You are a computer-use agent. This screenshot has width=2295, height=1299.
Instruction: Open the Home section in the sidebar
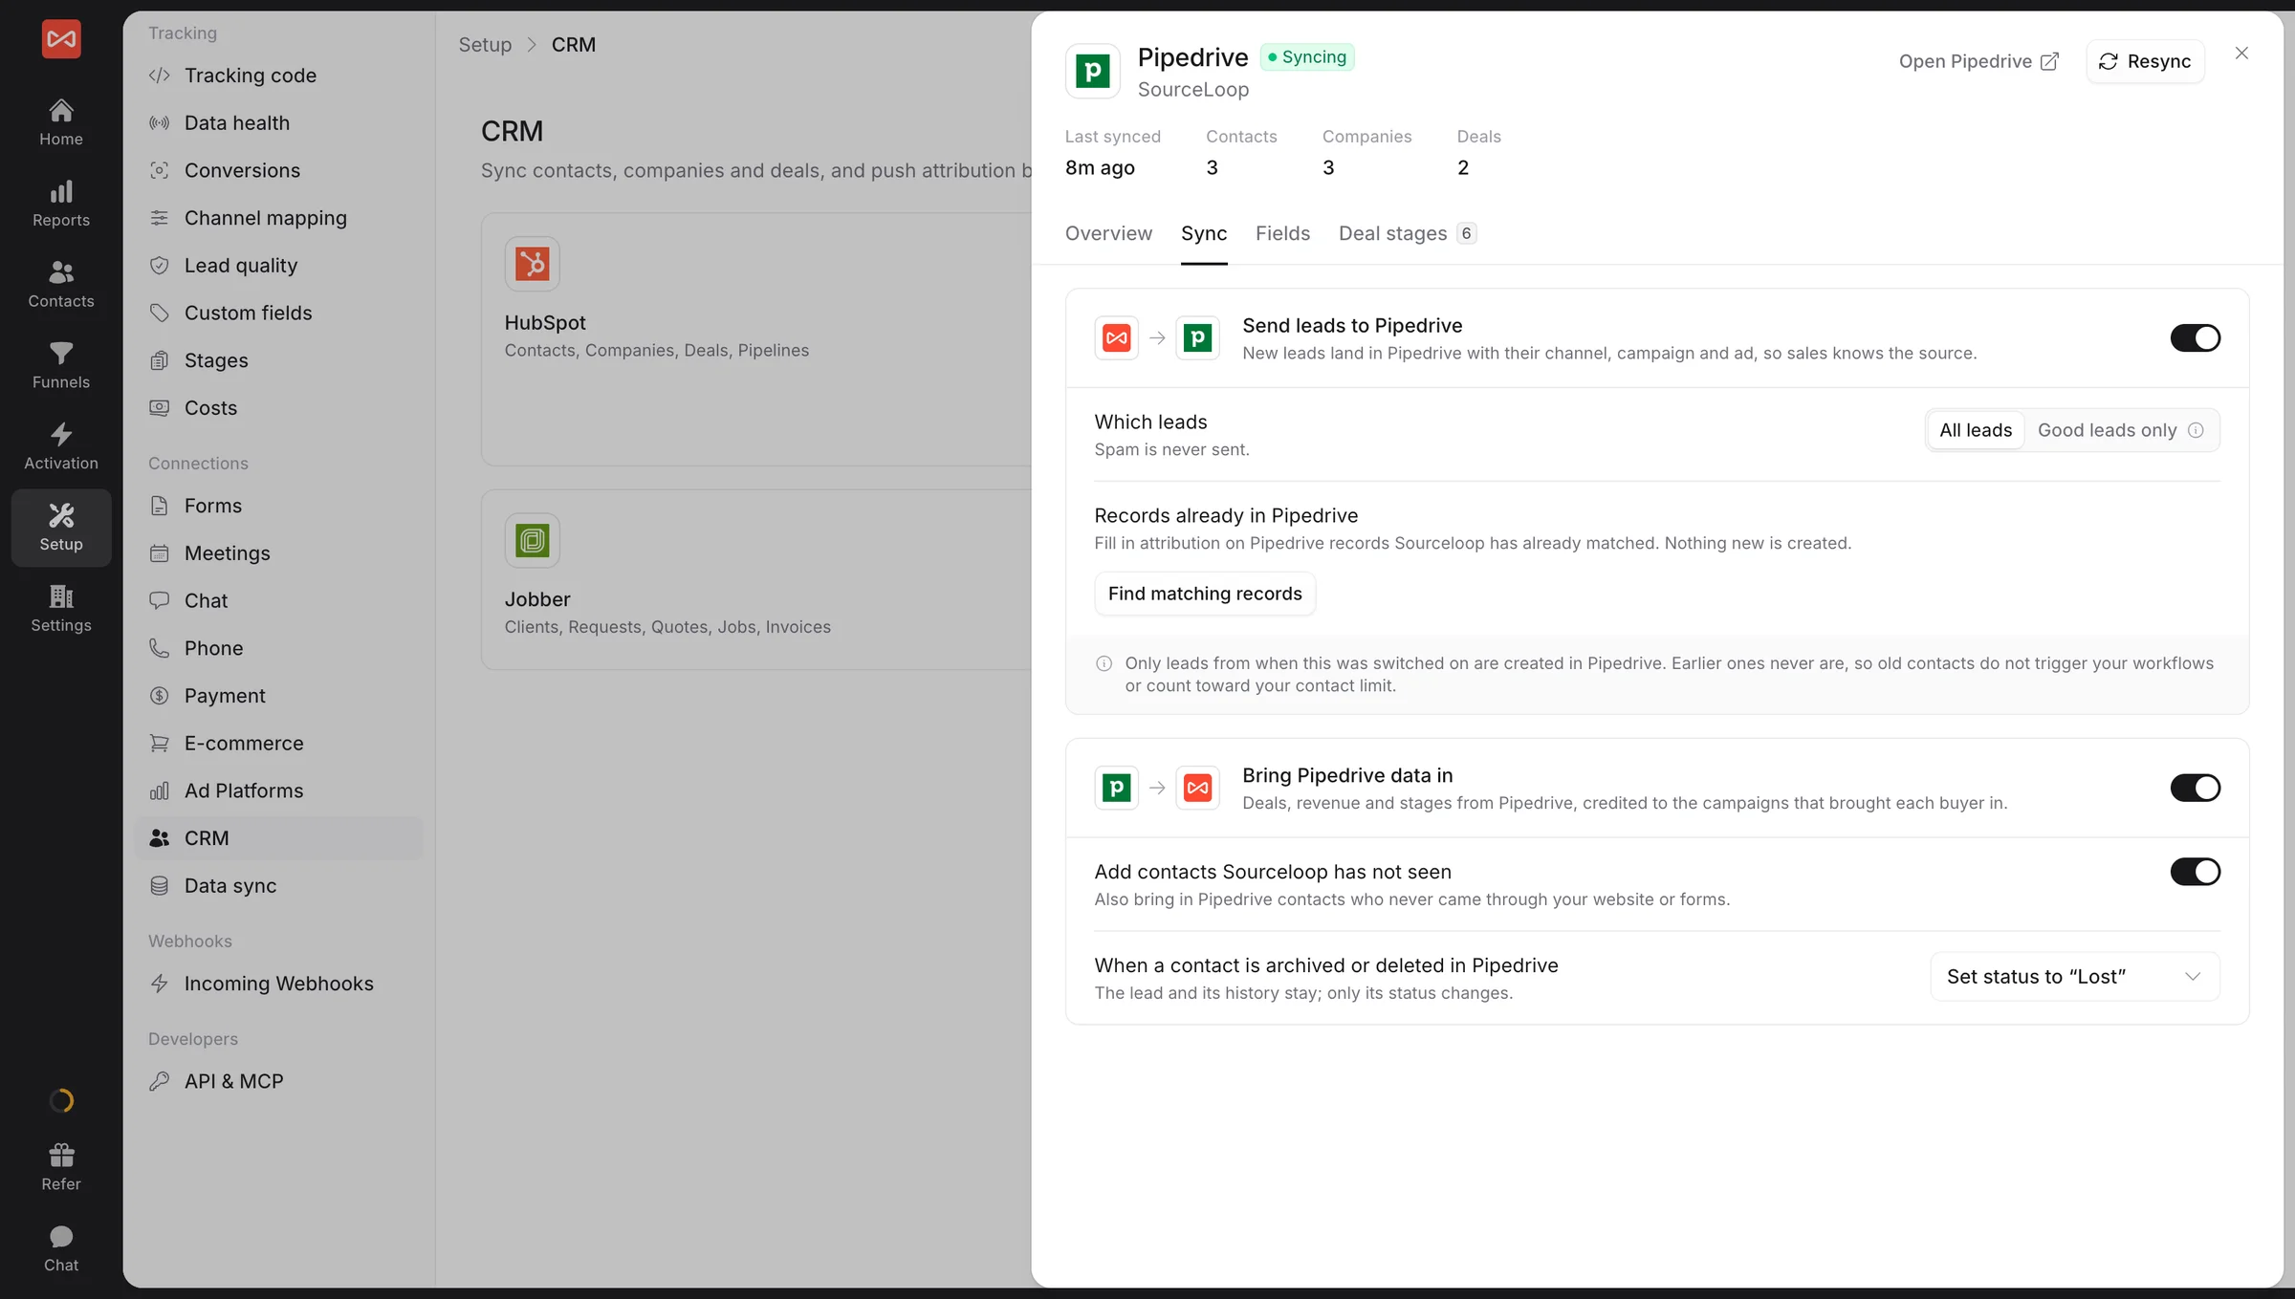(61, 122)
